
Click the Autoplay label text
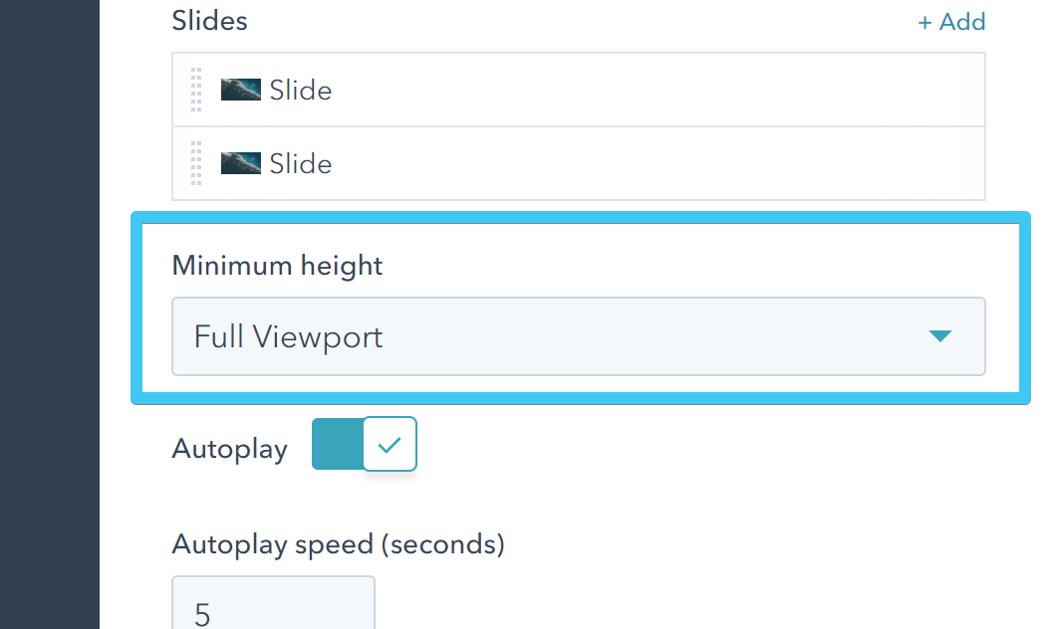point(229,449)
